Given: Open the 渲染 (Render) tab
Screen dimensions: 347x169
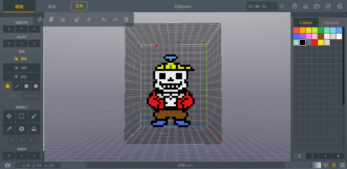Looking at the screenshot, I should pyautogui.click(x=52, y=6).
